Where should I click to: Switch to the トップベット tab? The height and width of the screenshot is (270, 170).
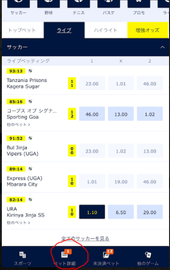click(x=23, y=31)
